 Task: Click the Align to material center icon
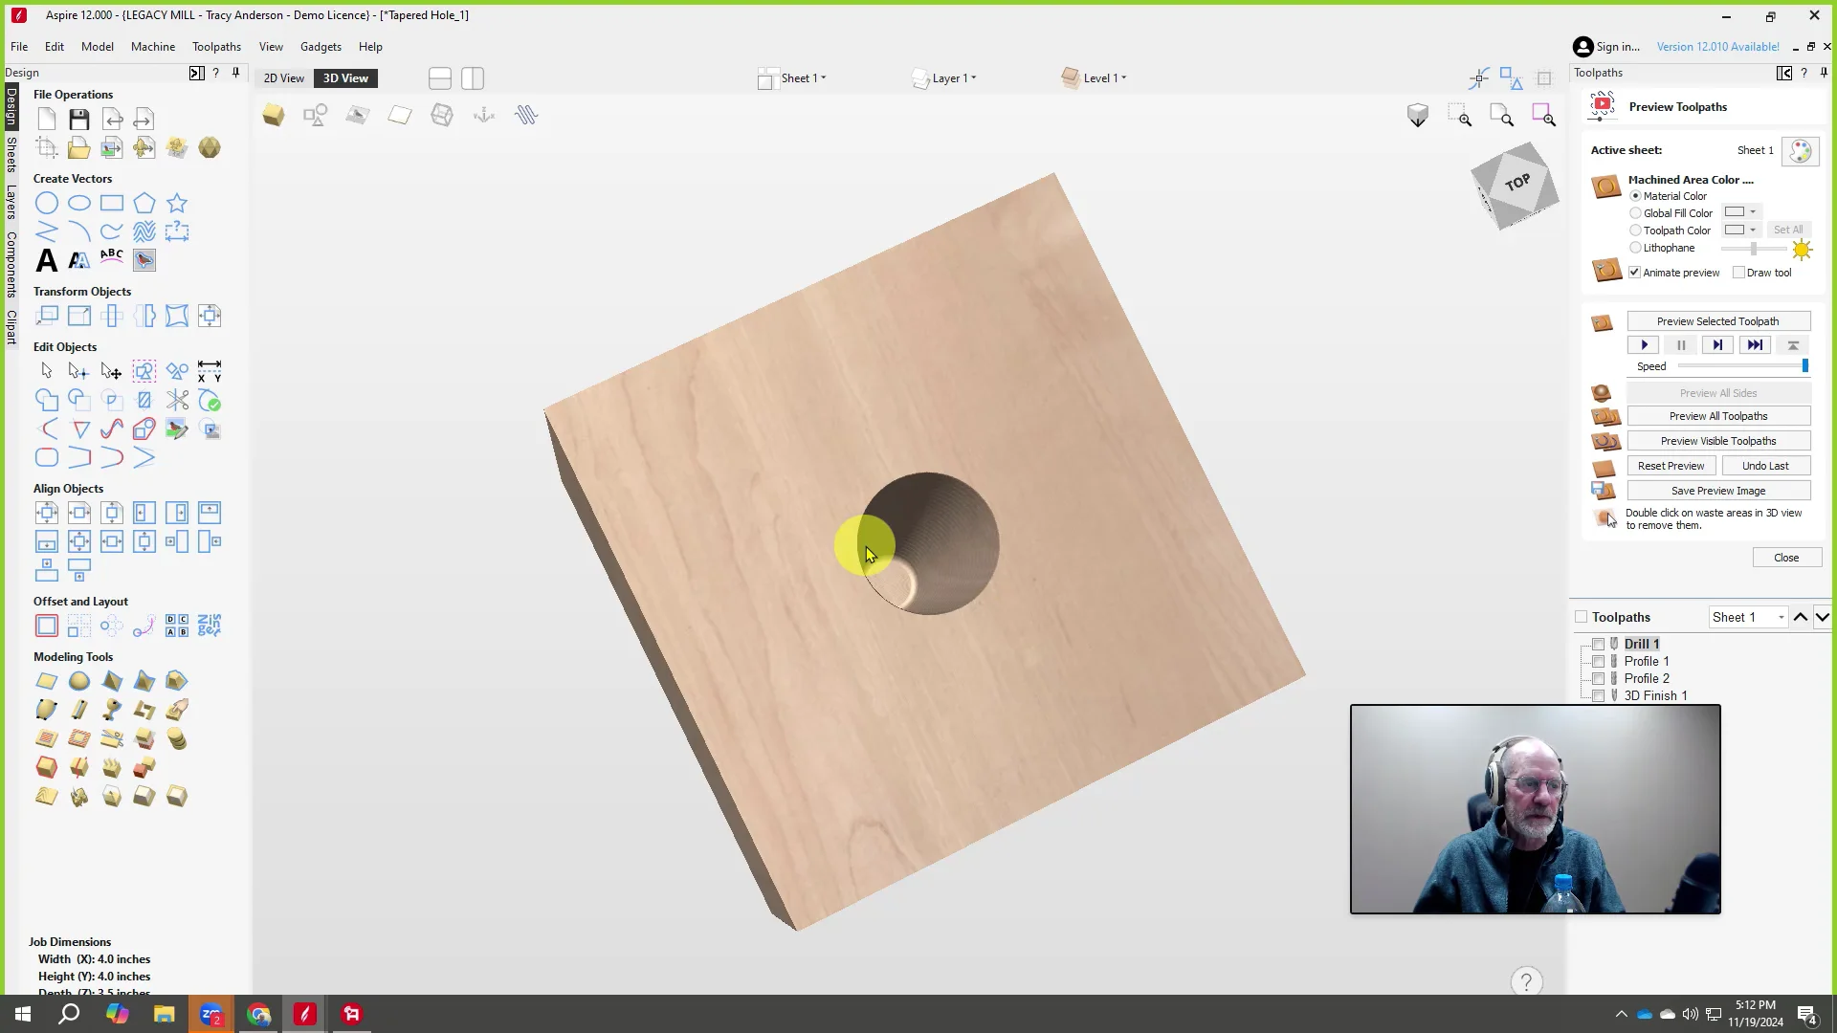click(x=46, y=513)
